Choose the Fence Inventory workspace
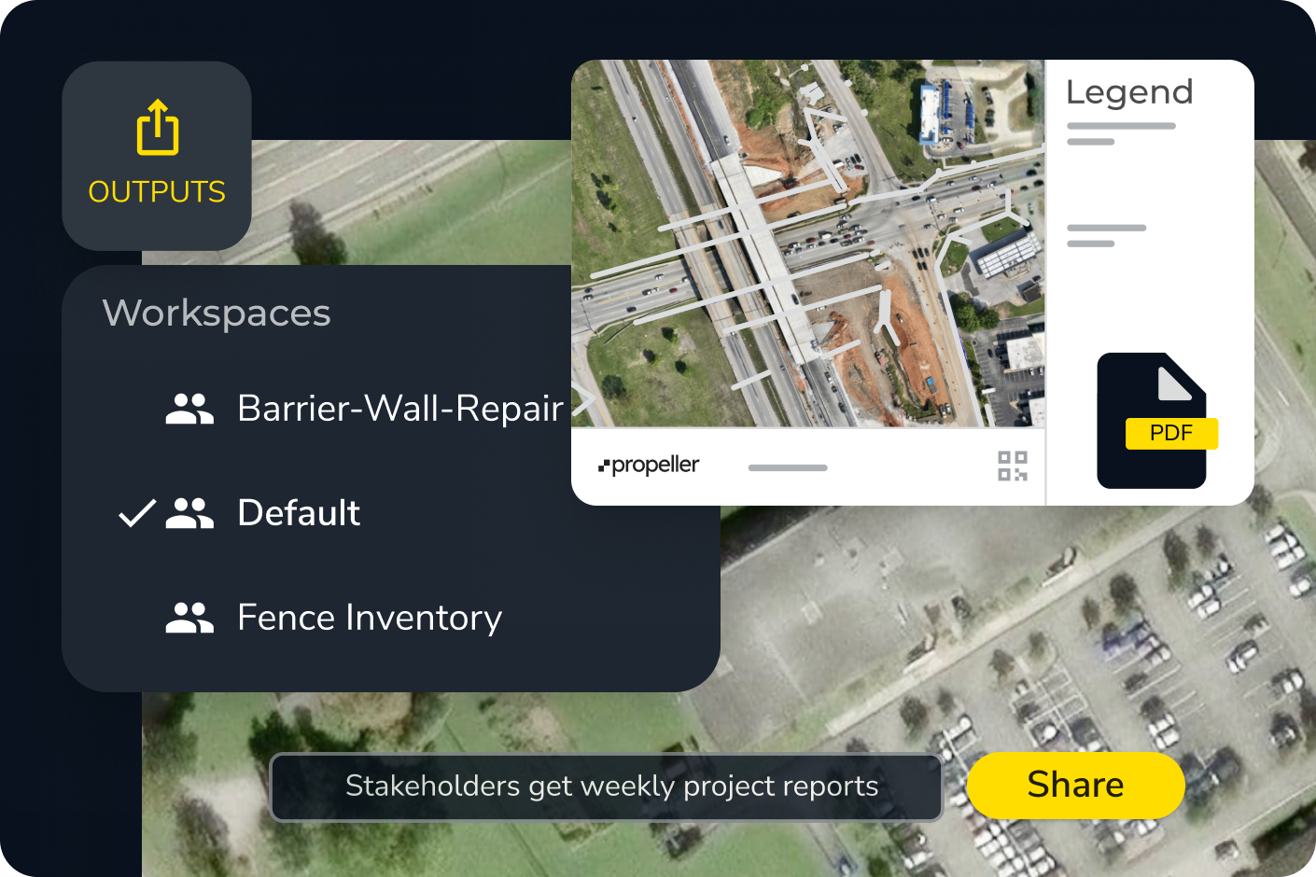Viewport: 1316px width, 877px height. click(x=370, y=618)
